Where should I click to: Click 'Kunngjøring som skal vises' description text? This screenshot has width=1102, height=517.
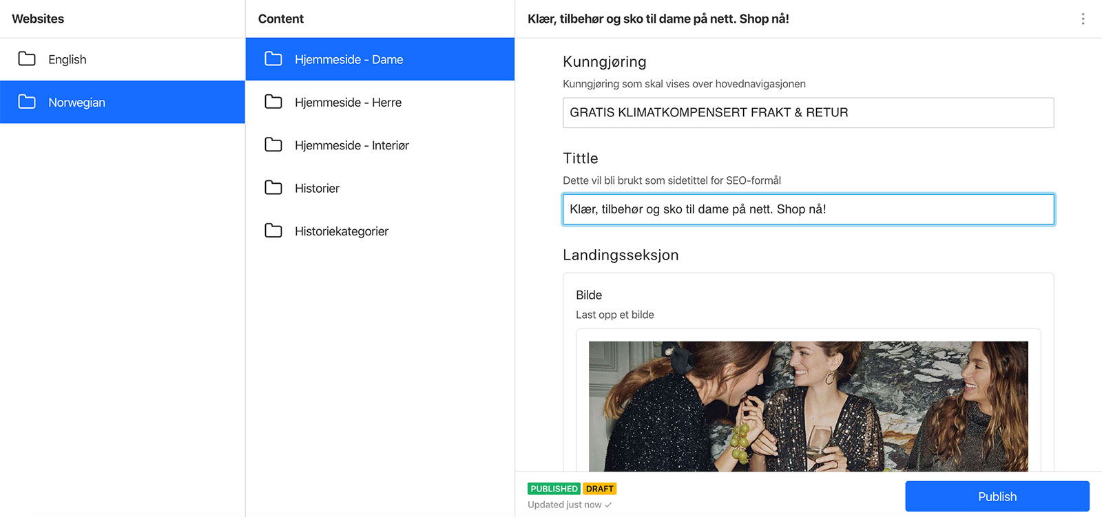[x=684, y=84]
